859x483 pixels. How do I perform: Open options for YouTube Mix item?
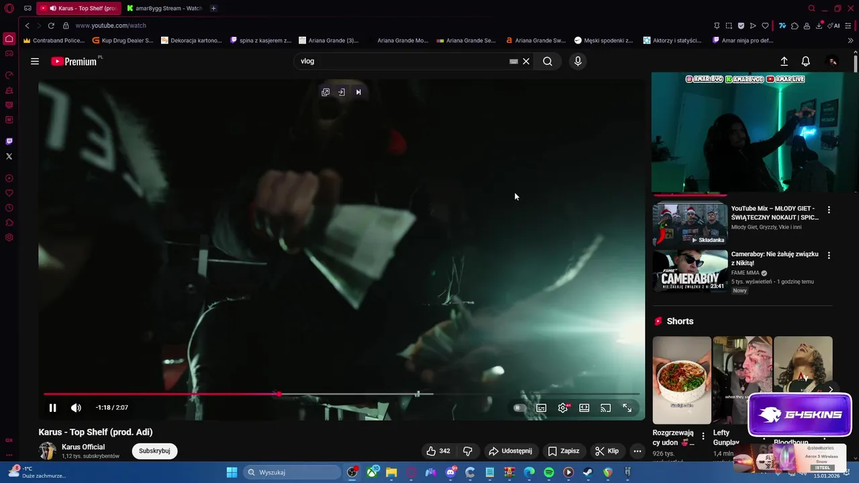[x=829, y=210]
